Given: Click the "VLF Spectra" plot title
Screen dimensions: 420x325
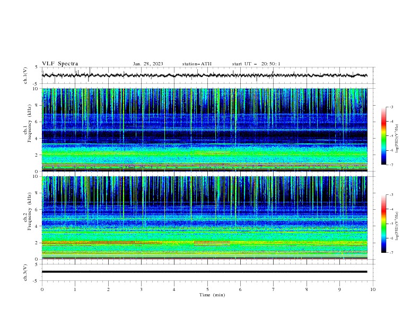Looking at the screenshot, I should tap(60, 64).
